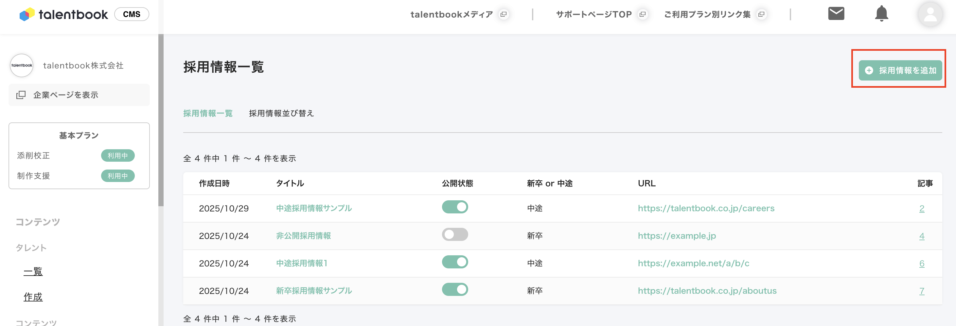Click the talentbook株式会社 company logo thumbnail
Viewport: 956px width, 326px height.
click(x=22, y=65)
